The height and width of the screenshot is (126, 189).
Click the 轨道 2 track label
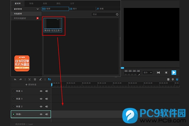[x=19, y=106]
